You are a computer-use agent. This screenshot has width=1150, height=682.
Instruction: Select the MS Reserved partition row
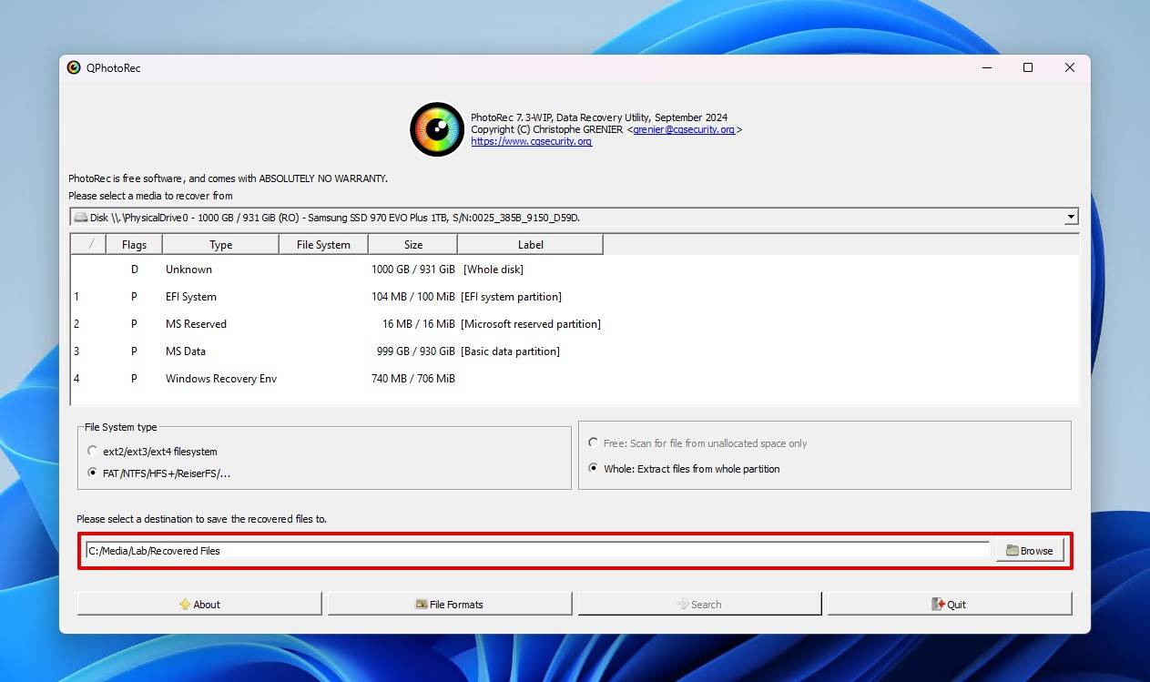pos(575,323)
